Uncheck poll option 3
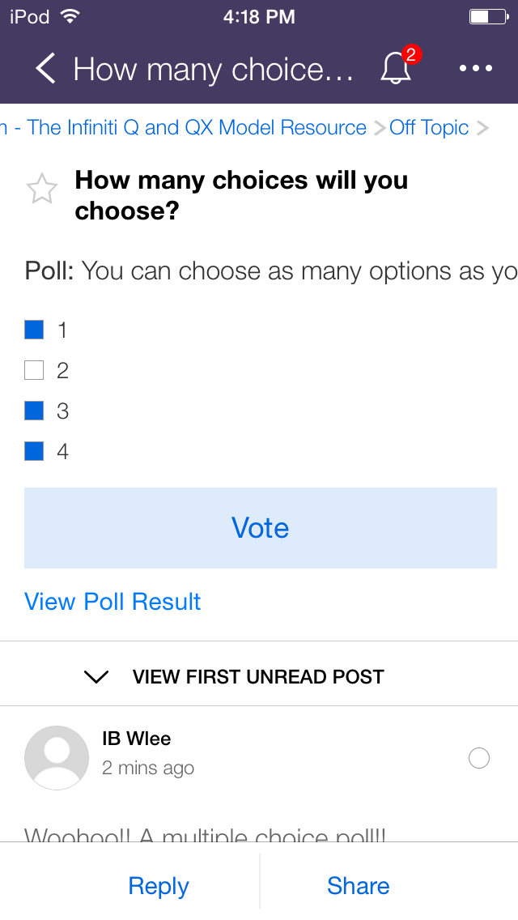 (x=34, y=411)
